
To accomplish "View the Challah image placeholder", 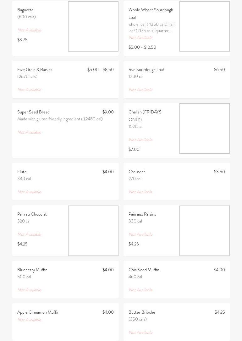I will (x=205, y=129).
